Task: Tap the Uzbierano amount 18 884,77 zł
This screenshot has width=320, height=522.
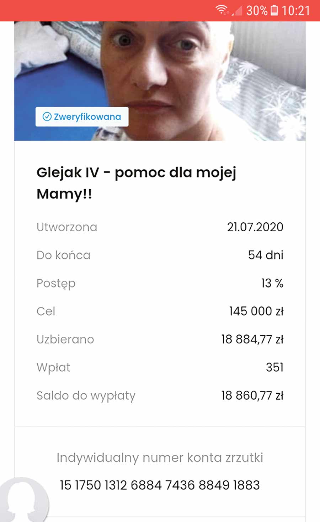Action: [x=252, y=339]
